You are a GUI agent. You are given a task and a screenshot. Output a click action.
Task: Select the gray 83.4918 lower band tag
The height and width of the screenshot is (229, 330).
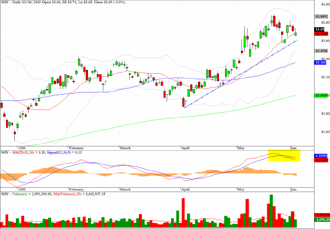click(321, 51)
